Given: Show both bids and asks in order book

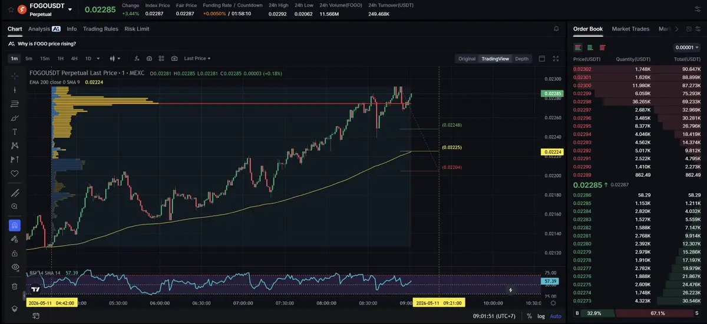Looking at the screenshot, I should tap(578, 48).
